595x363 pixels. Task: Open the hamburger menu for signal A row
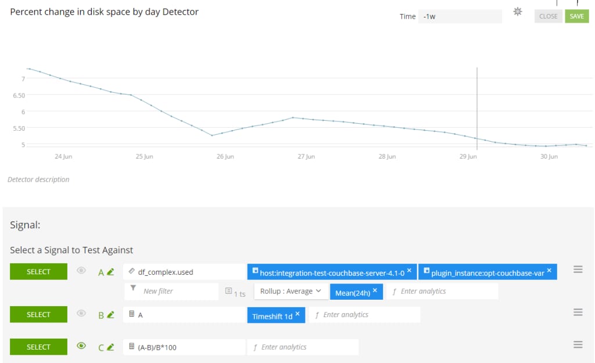point(578,269)
